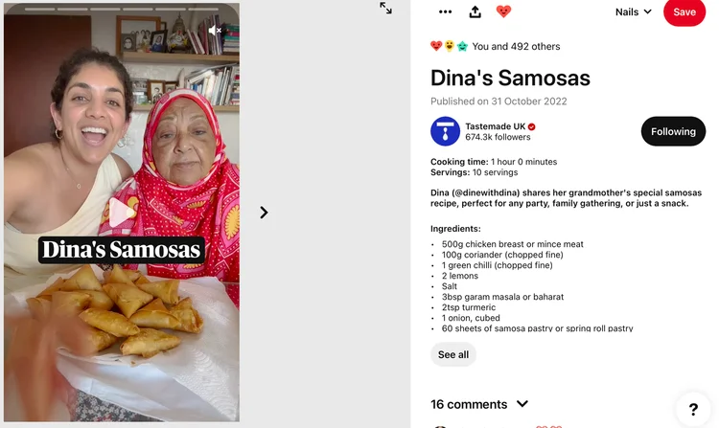Play the Dina's Samosas video
This screenshot has height=428, width=719.
click(121, 213)
